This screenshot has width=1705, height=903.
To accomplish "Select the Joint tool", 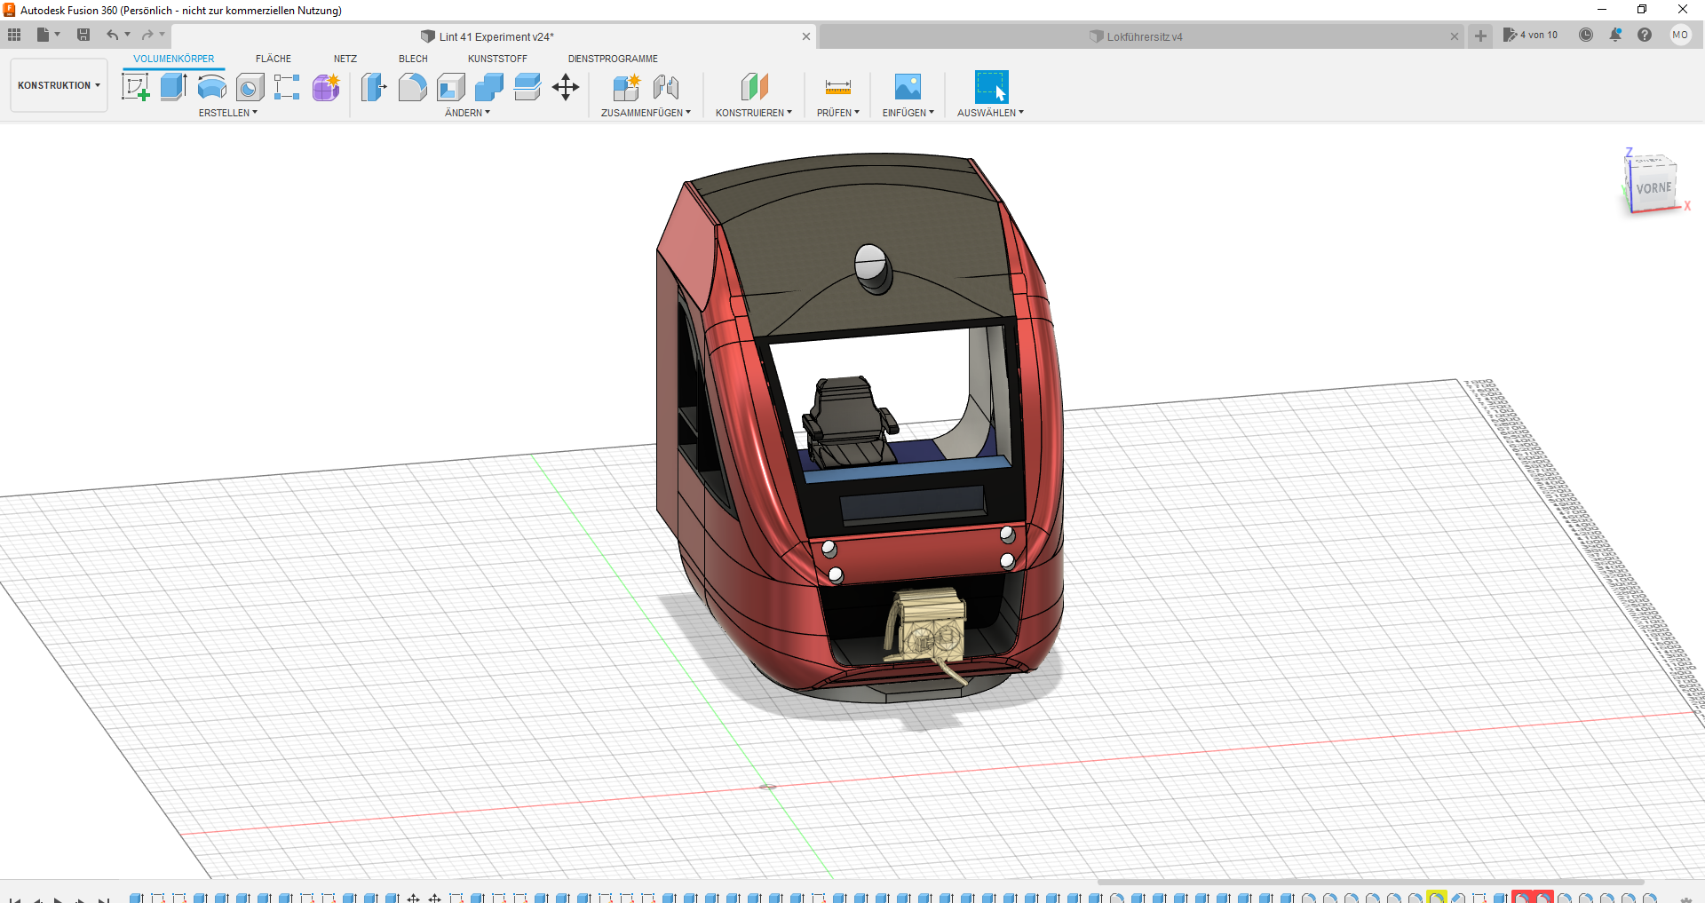I will (x=665, y=87).
